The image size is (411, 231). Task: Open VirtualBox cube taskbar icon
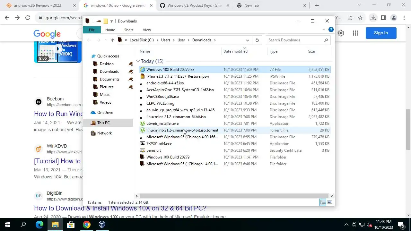click(102, 225)
